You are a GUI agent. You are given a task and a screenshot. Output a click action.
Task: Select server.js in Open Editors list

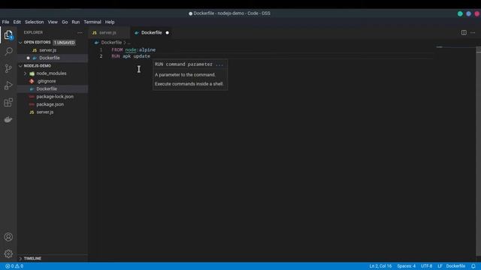pos(53,50)
